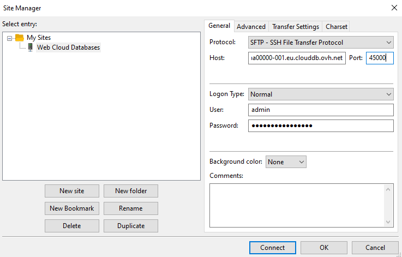Collapse the My Sites tree node
This screenshot has height=257, width=402.
point(10,38)
